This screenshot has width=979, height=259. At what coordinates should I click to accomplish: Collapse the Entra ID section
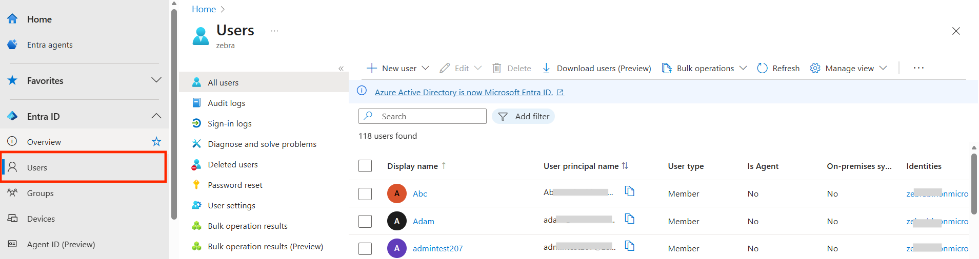[156, 116]
